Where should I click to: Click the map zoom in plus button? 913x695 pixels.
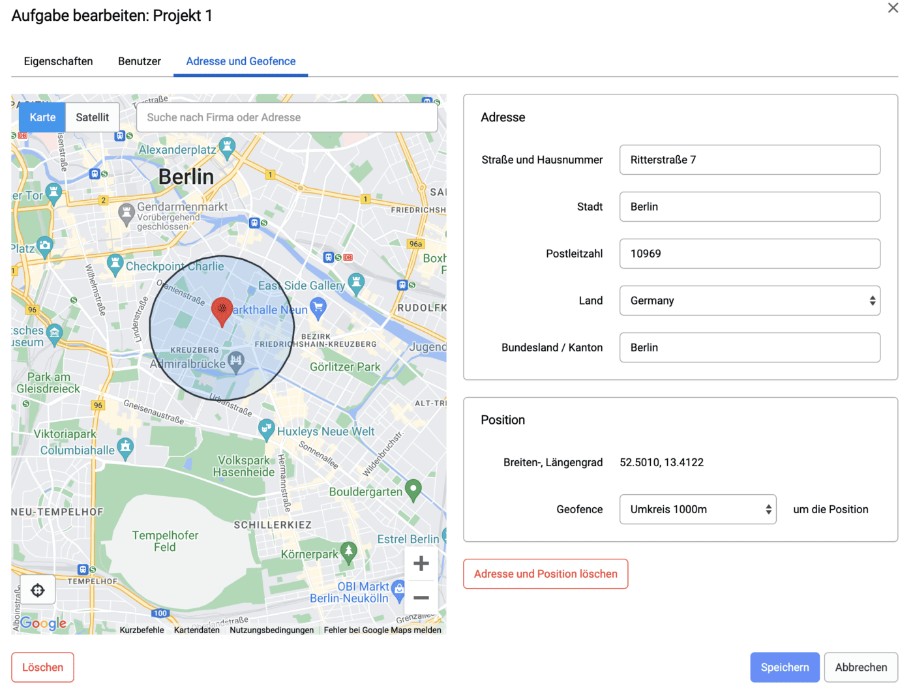coord(421,563)
